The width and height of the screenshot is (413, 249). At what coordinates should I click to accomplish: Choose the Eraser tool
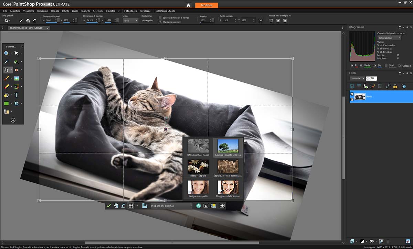pyautogui.click(x=7, y=87)
